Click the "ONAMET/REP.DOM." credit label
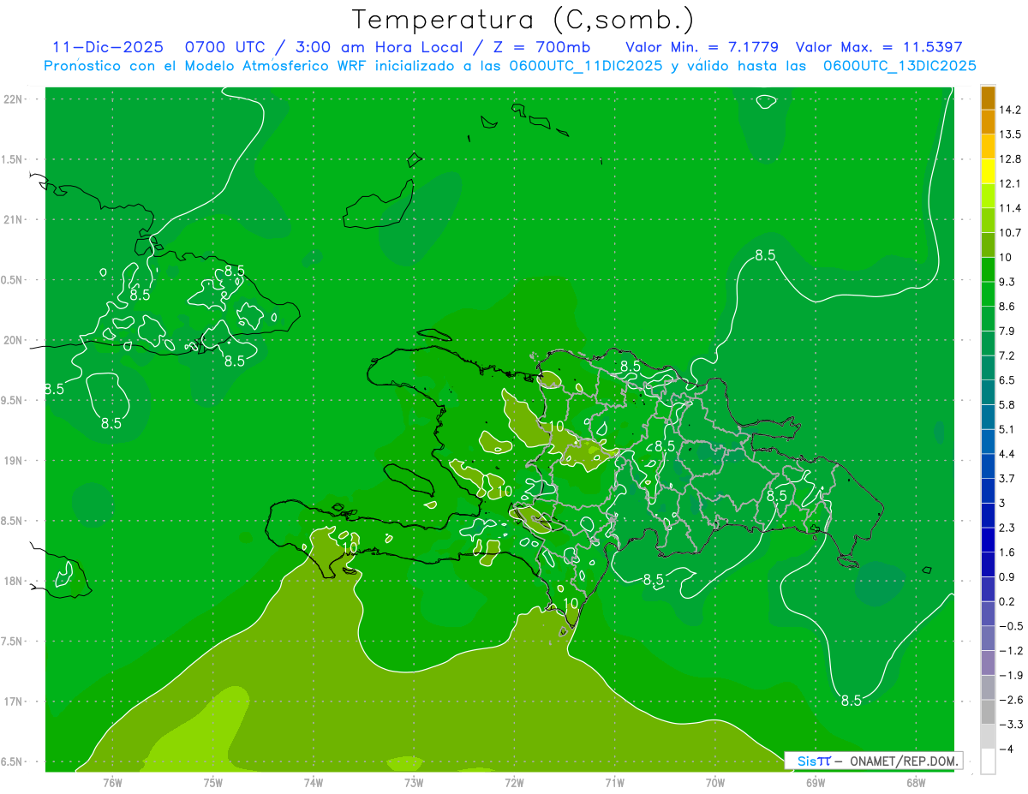The width and height of the screenshot is (1028, 794). [x=904, y=761]
